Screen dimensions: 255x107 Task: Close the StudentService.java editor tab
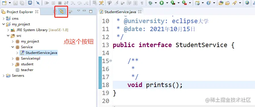click(140, 12)
